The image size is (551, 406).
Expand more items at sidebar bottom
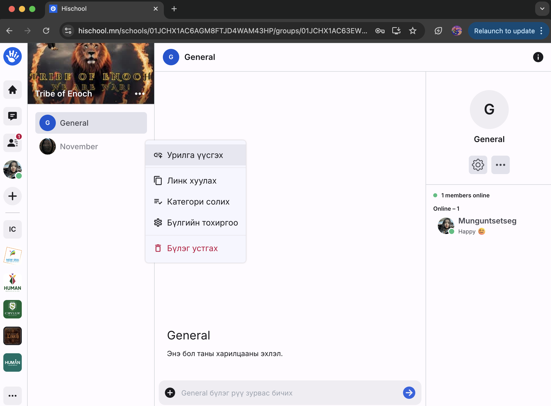click(12, 396)
